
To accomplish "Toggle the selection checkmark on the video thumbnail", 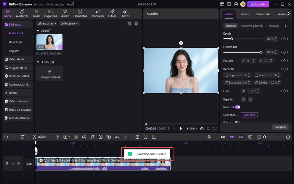I will point(60,47).
